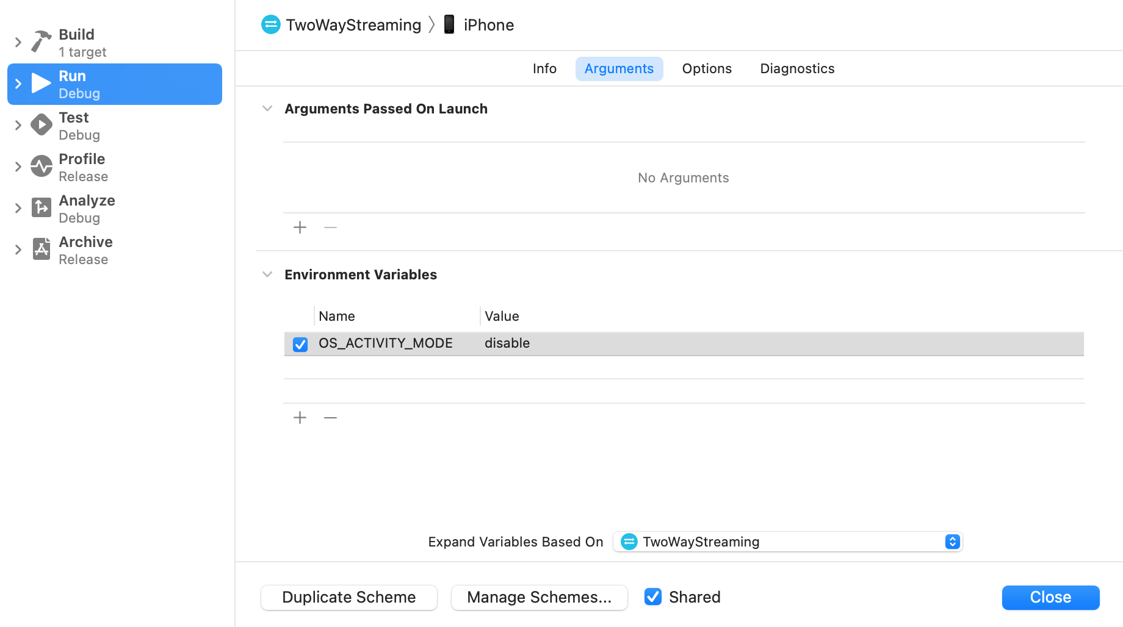The image size is (1123, 627).
Task: Add a new environment variable with plus
Action: click(x=300, y=418)
